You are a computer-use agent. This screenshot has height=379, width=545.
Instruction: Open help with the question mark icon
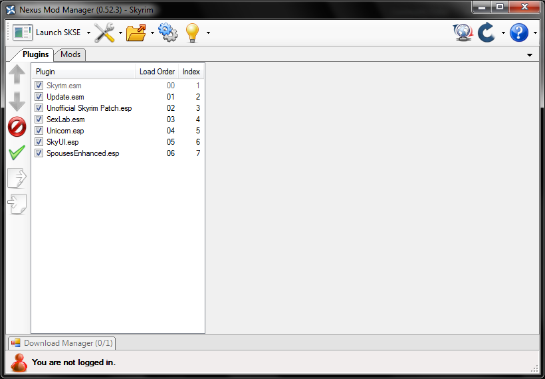pyautogui.click(x=519, y=33)
